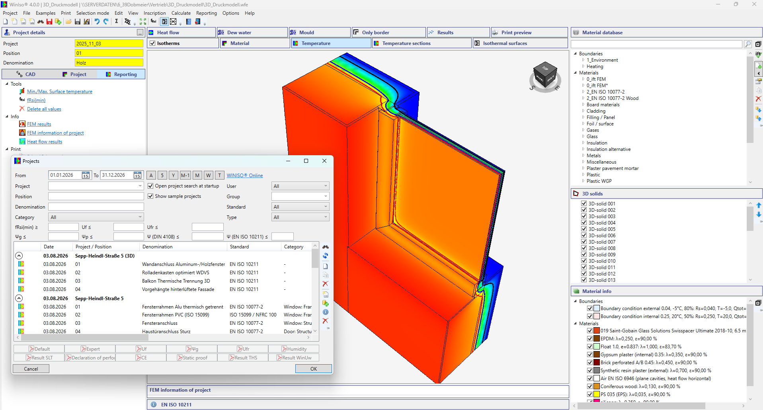This screenshot has width=763, height=410.
Task: Click the view orientation cube in the 3D viewport
Action: [545, 76]
